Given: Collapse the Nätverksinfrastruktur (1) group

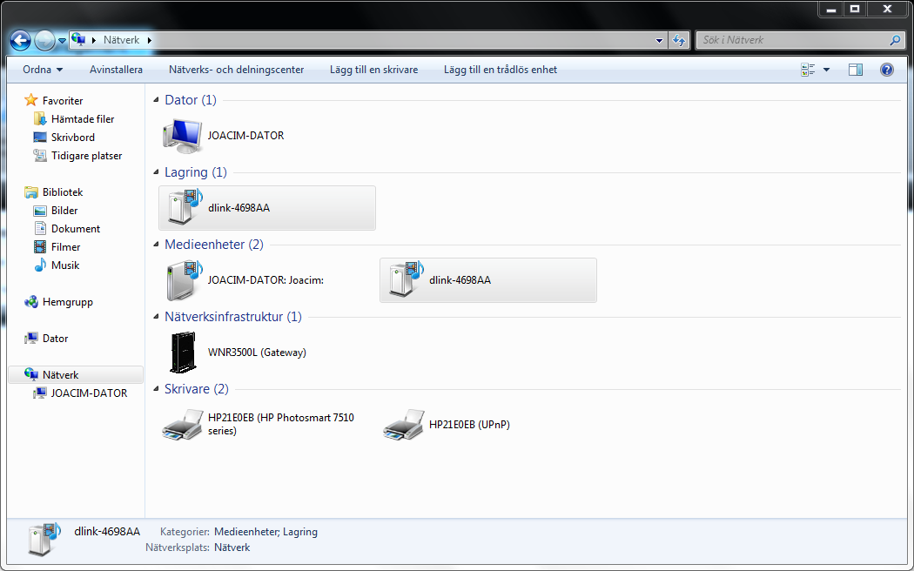Looking at the screenshot, I should [x=156, y=317].
